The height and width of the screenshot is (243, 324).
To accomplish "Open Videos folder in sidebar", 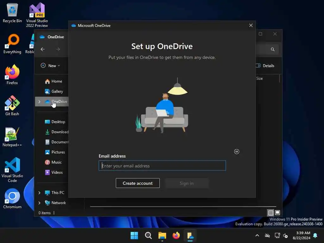I will (x=54, y=172).
